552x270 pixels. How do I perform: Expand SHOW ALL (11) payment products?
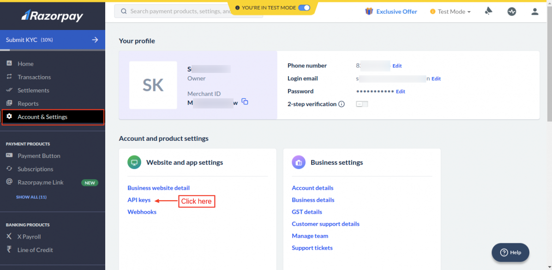(31, 197)
